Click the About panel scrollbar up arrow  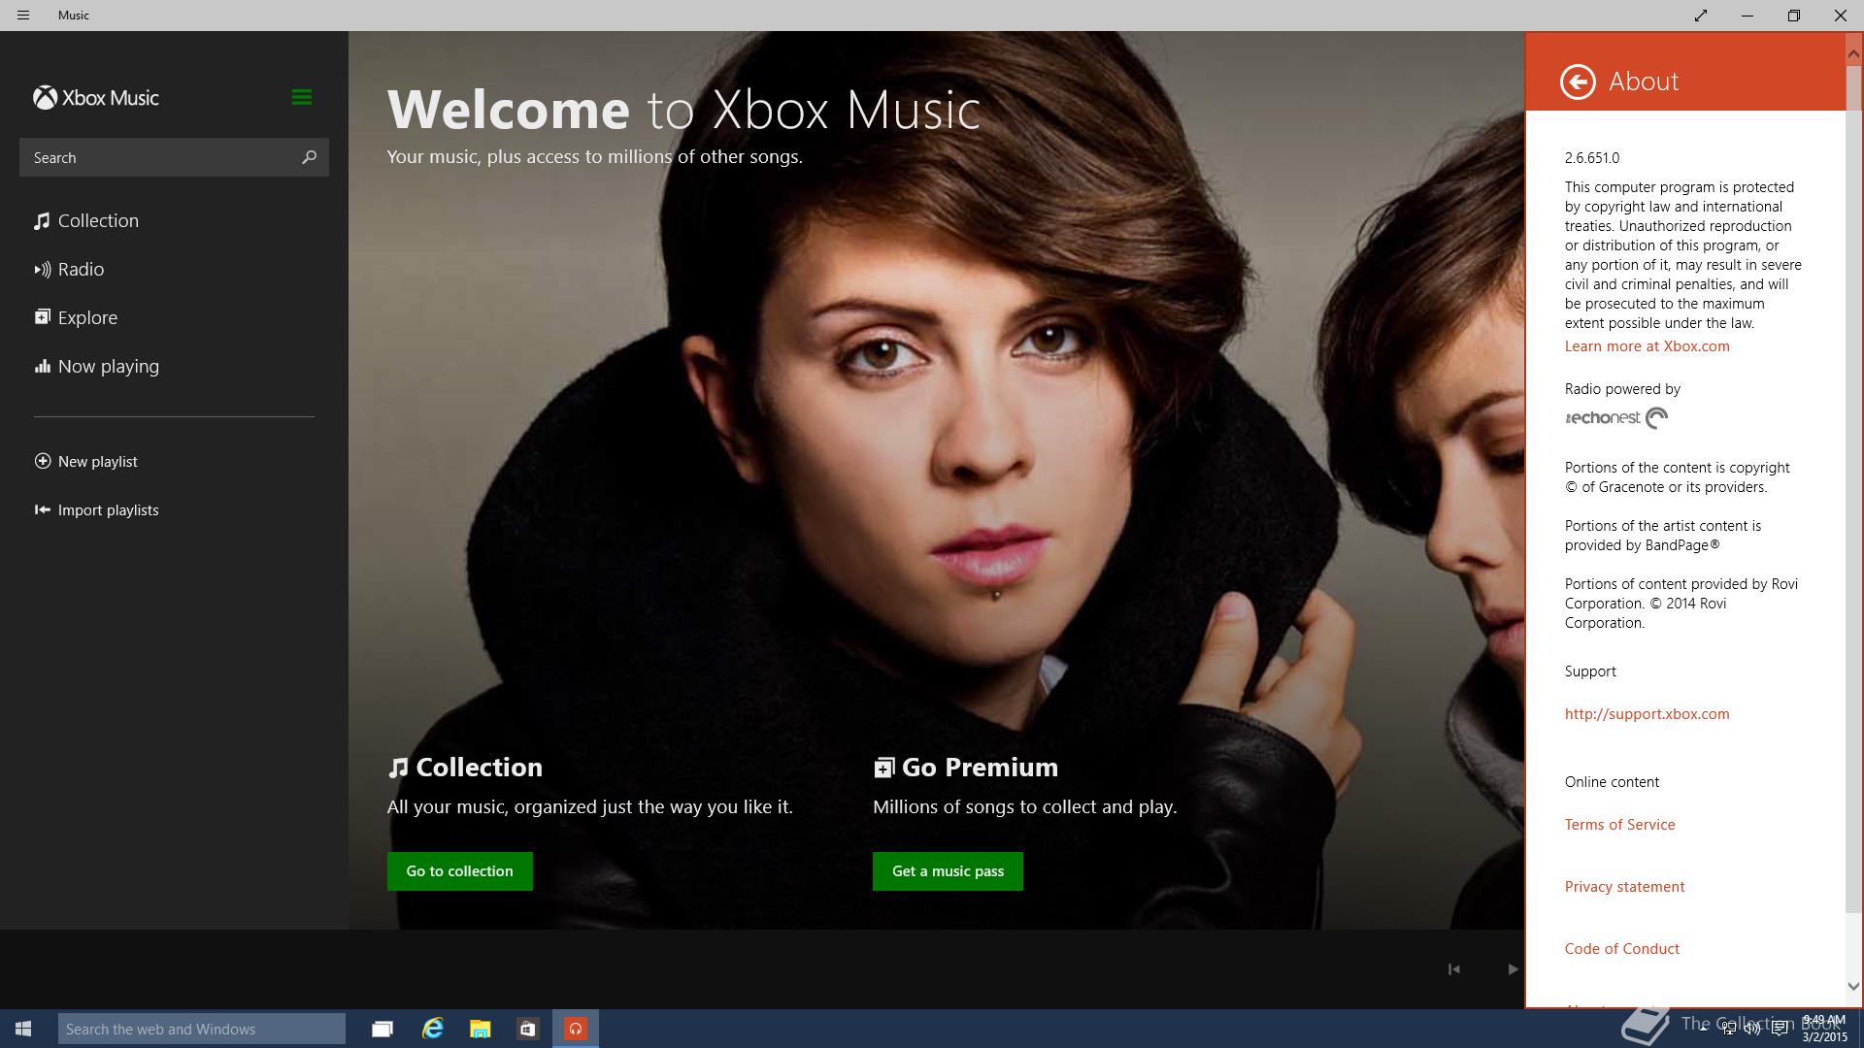tap(1853, 55)
